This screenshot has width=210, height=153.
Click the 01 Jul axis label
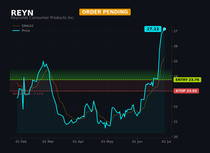166,142
